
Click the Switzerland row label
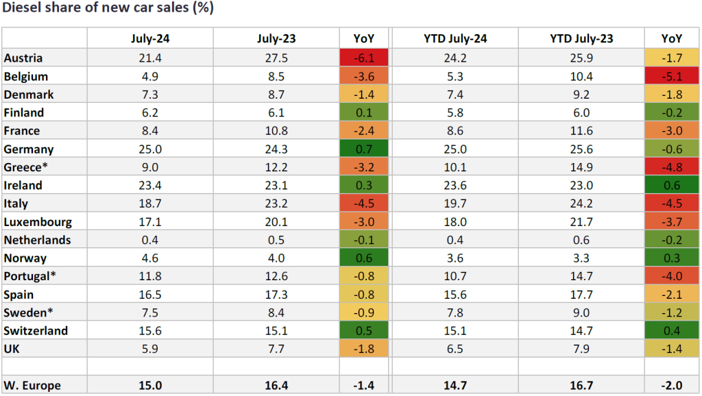click(x=36, y=331)
